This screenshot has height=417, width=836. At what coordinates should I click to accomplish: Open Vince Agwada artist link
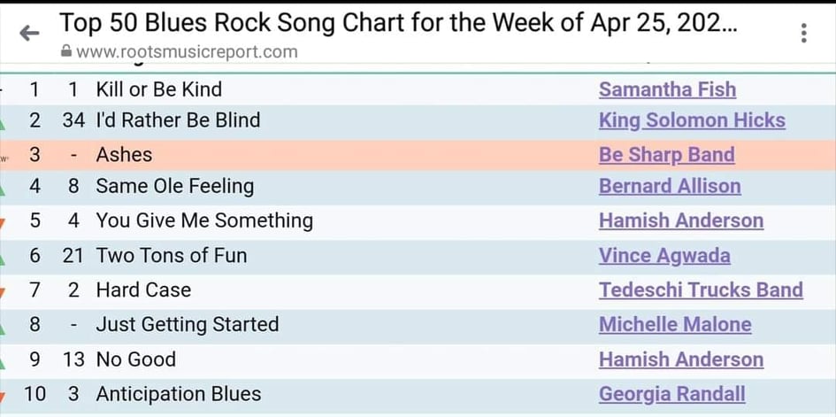665,256
